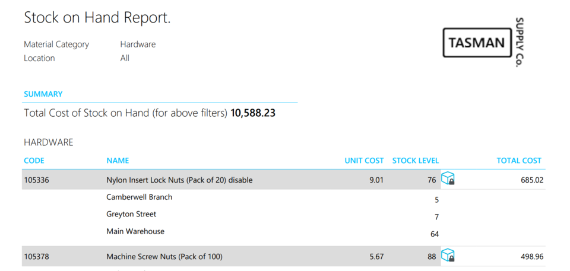Click the Camberwell Branch location row
Viewport: 570px width, 271px height.
(140, 197)
